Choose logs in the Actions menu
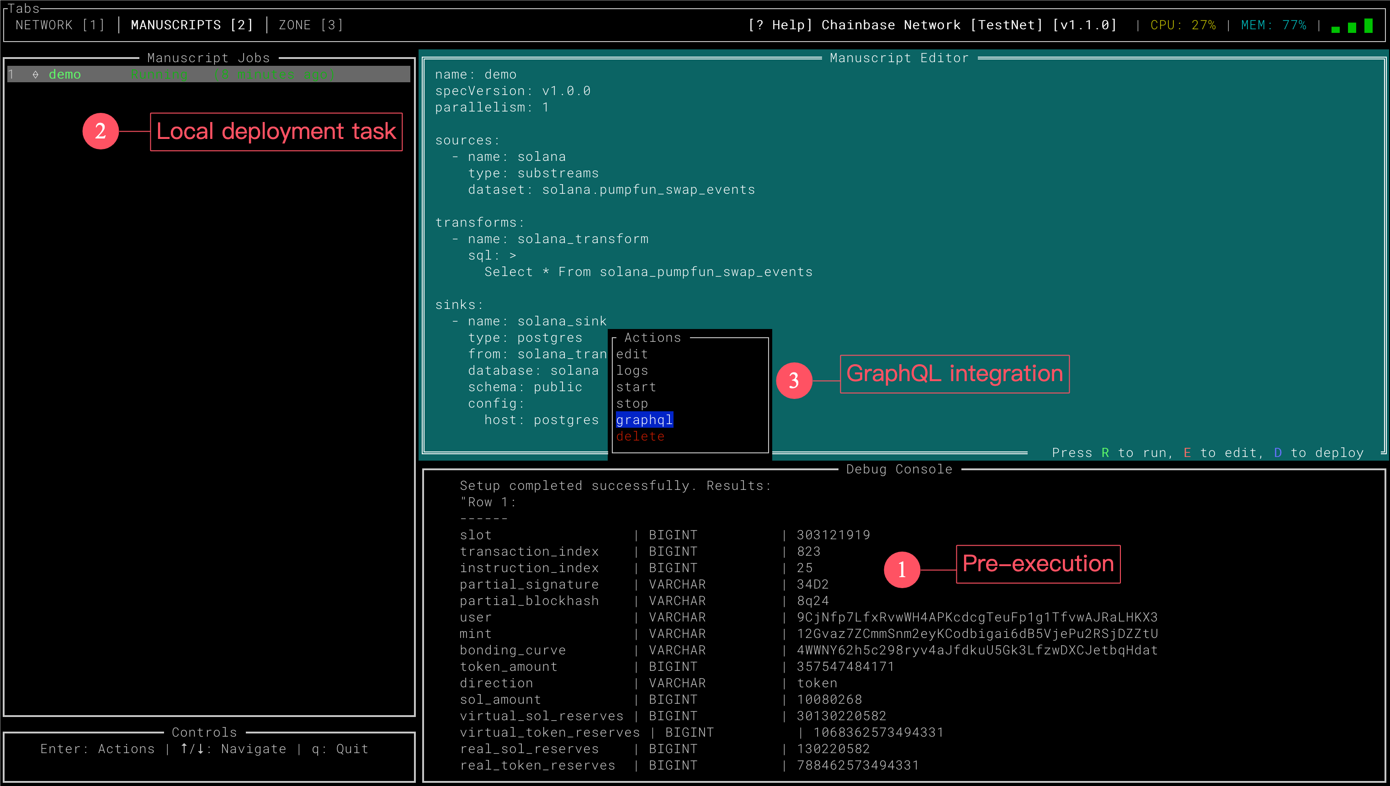 [x=631, y=371]
